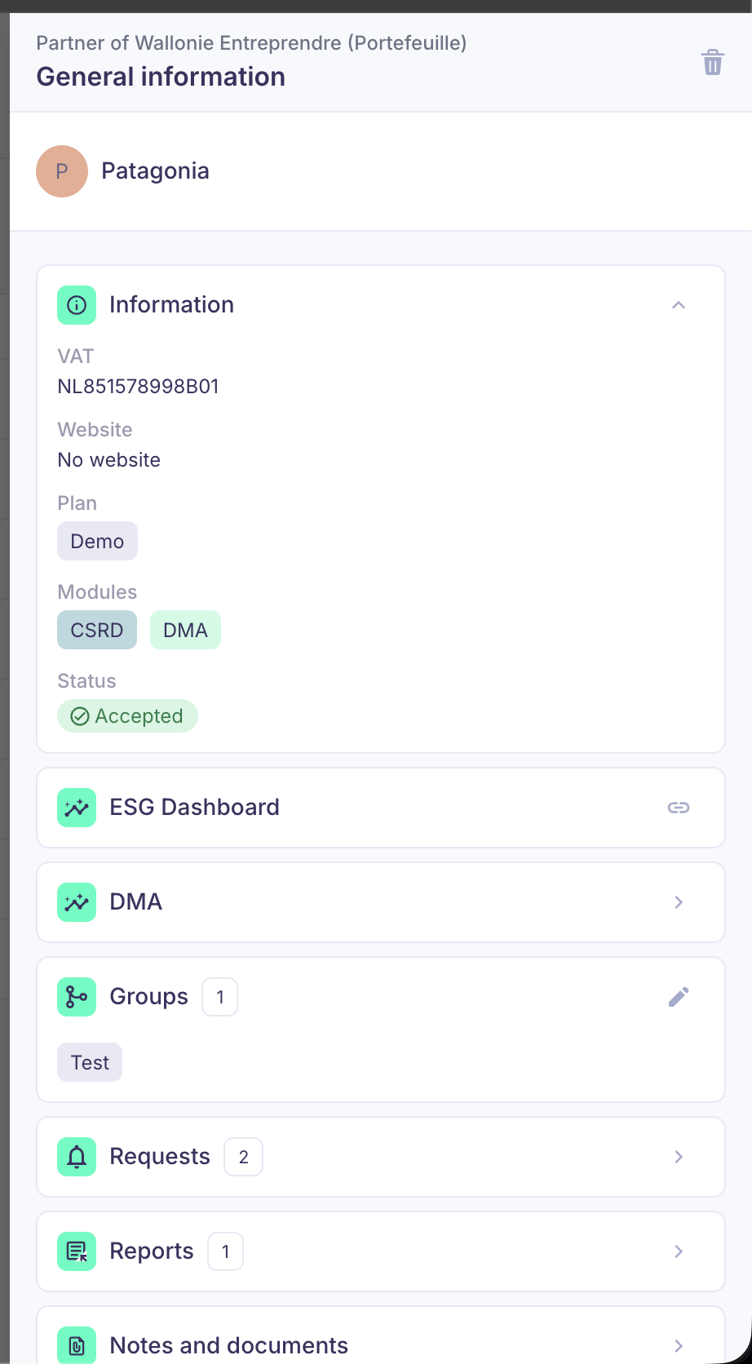Click the DMA section chart icon
The height and width of the screenshot is (1364, 752).
(77, 902)
